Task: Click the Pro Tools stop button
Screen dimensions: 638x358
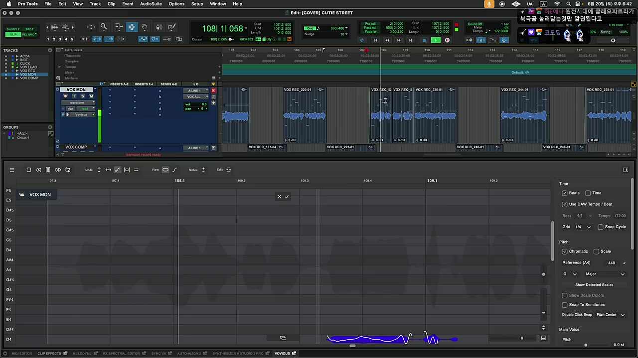Action: [424, 40]
